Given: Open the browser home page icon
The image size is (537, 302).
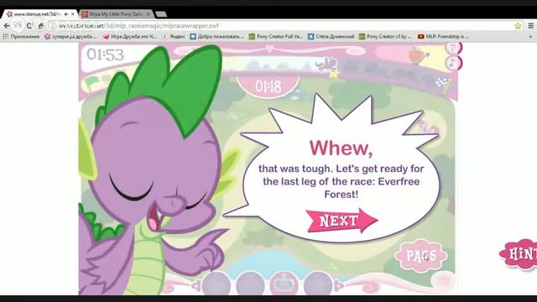Looking at the screenshot, I should click(41, 26).
